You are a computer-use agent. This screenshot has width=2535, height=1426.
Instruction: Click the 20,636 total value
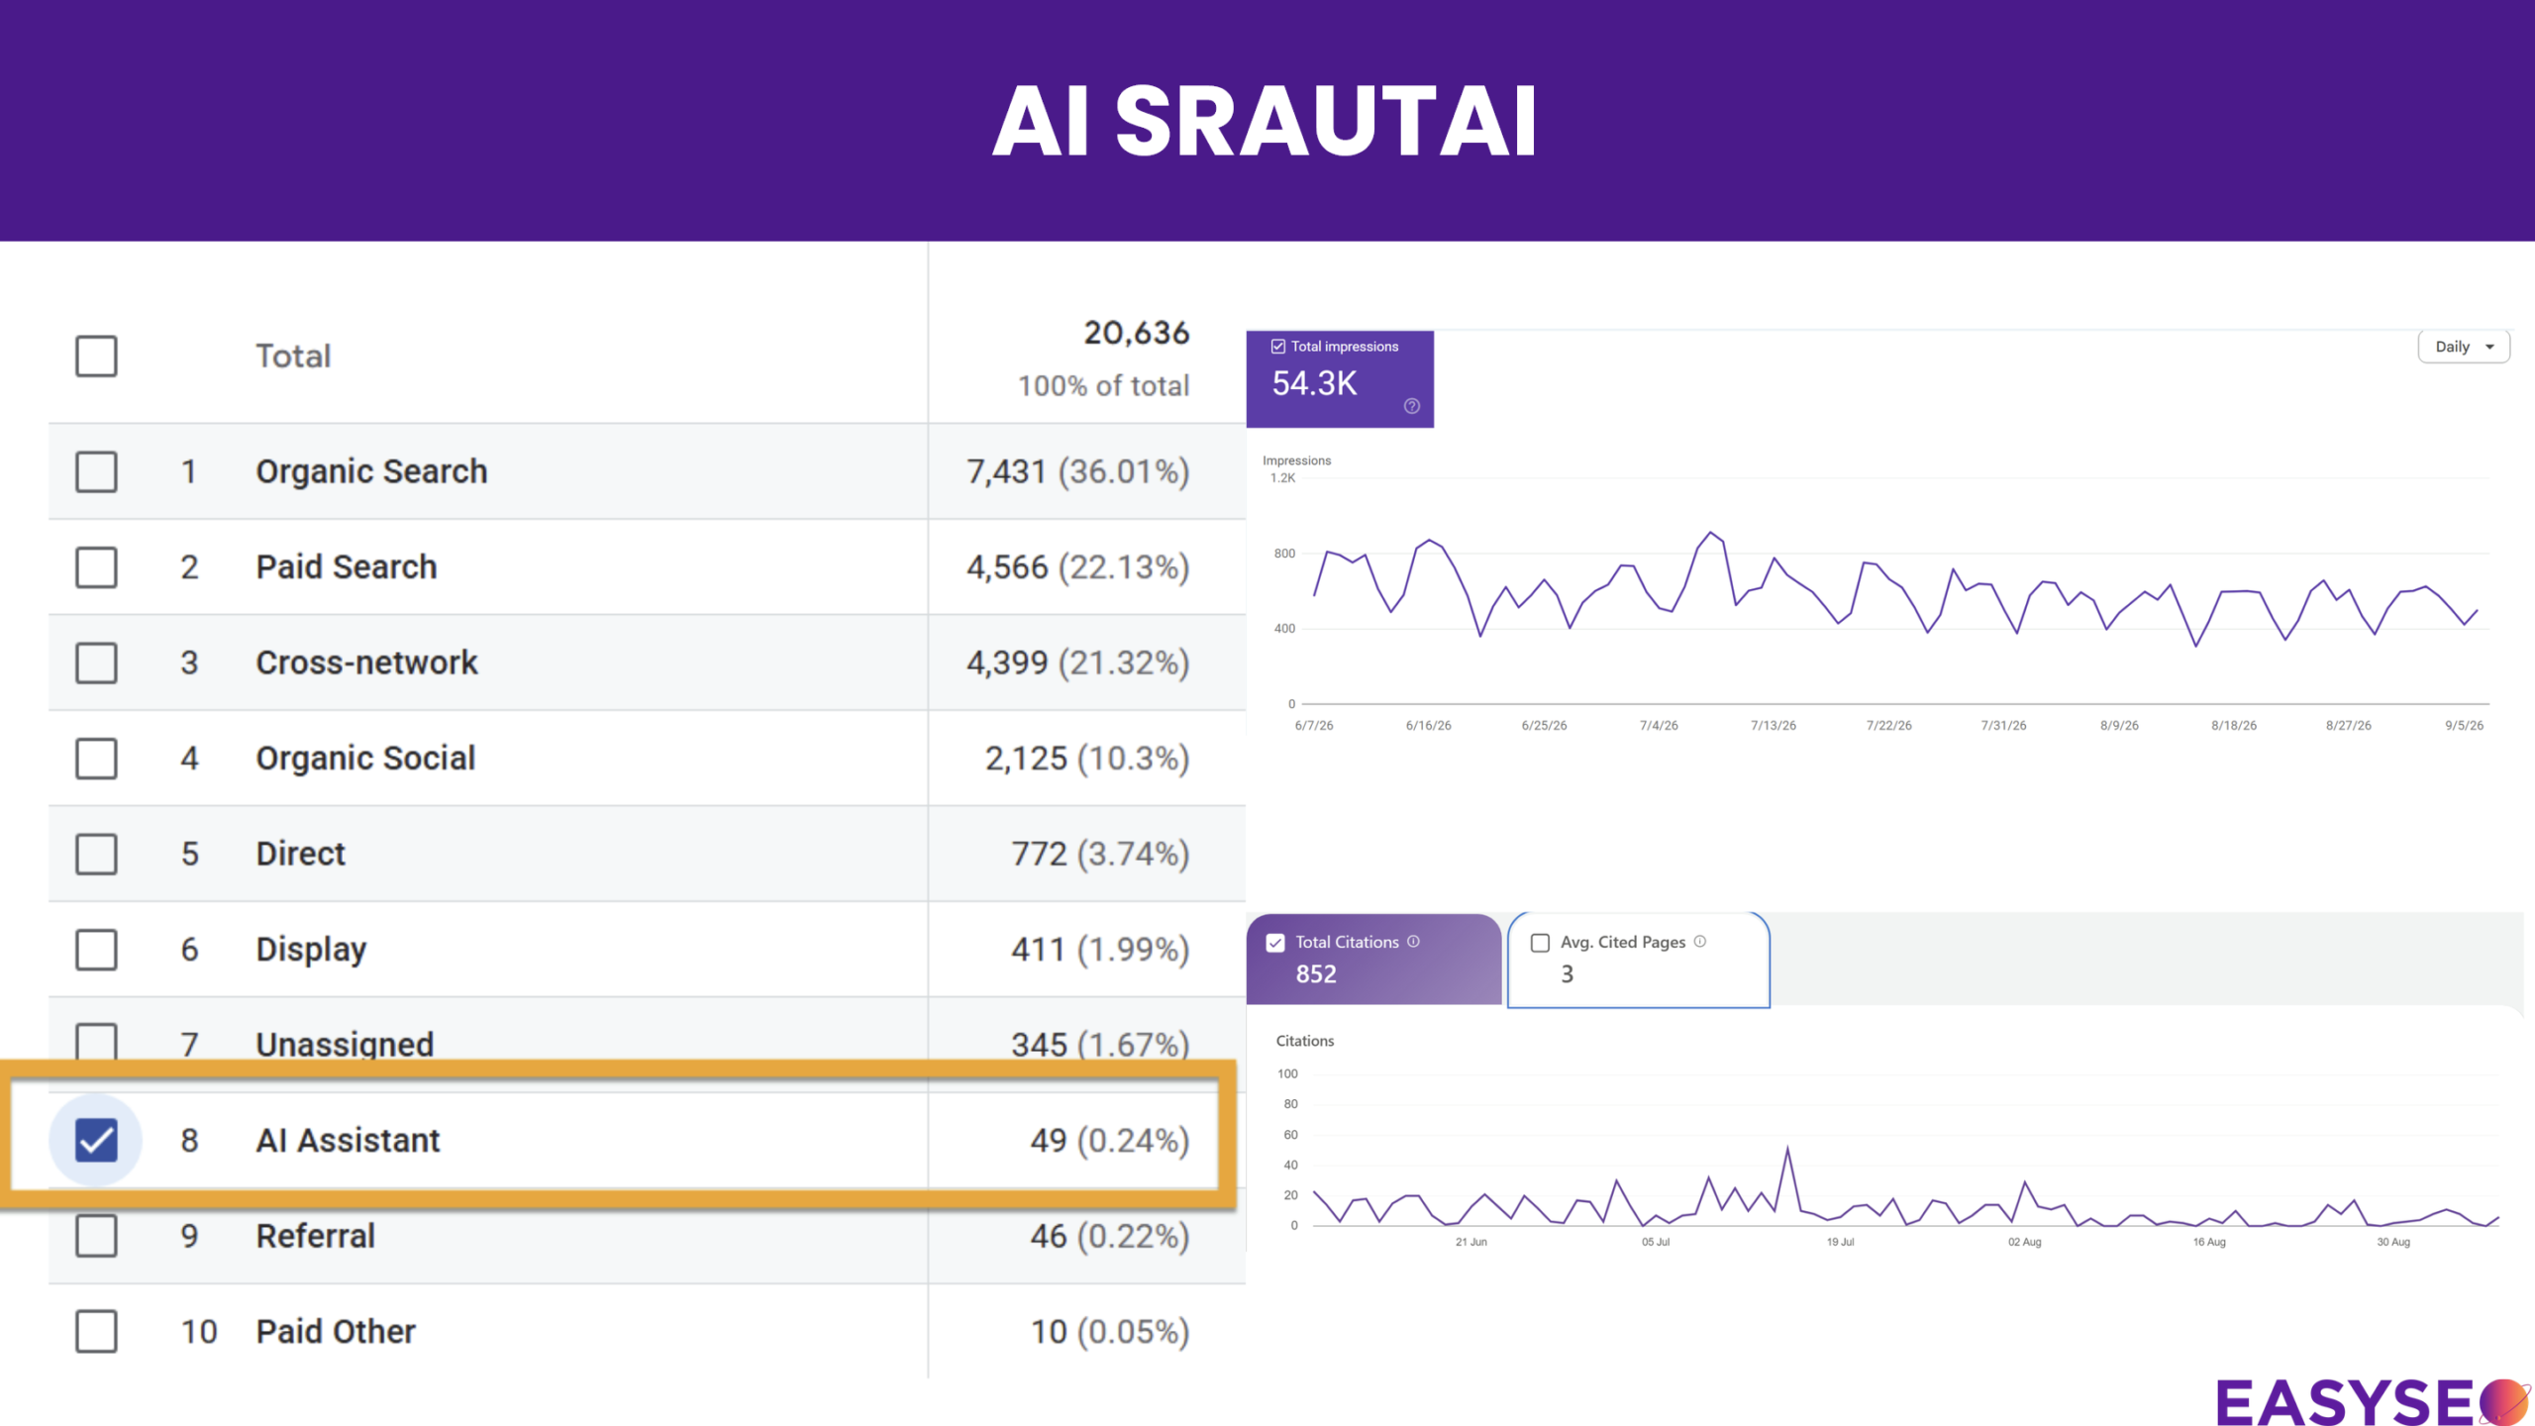pos(1136,333)
